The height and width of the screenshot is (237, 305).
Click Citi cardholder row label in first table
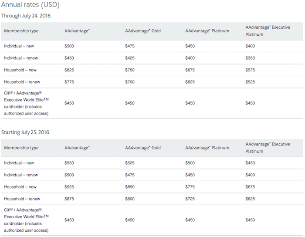click(26, 103)
